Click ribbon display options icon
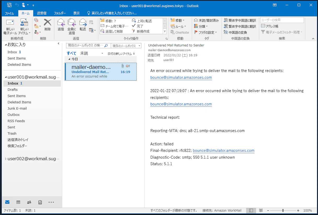The image size is (318, 215). pyautogui.click(x=275, y=5)
